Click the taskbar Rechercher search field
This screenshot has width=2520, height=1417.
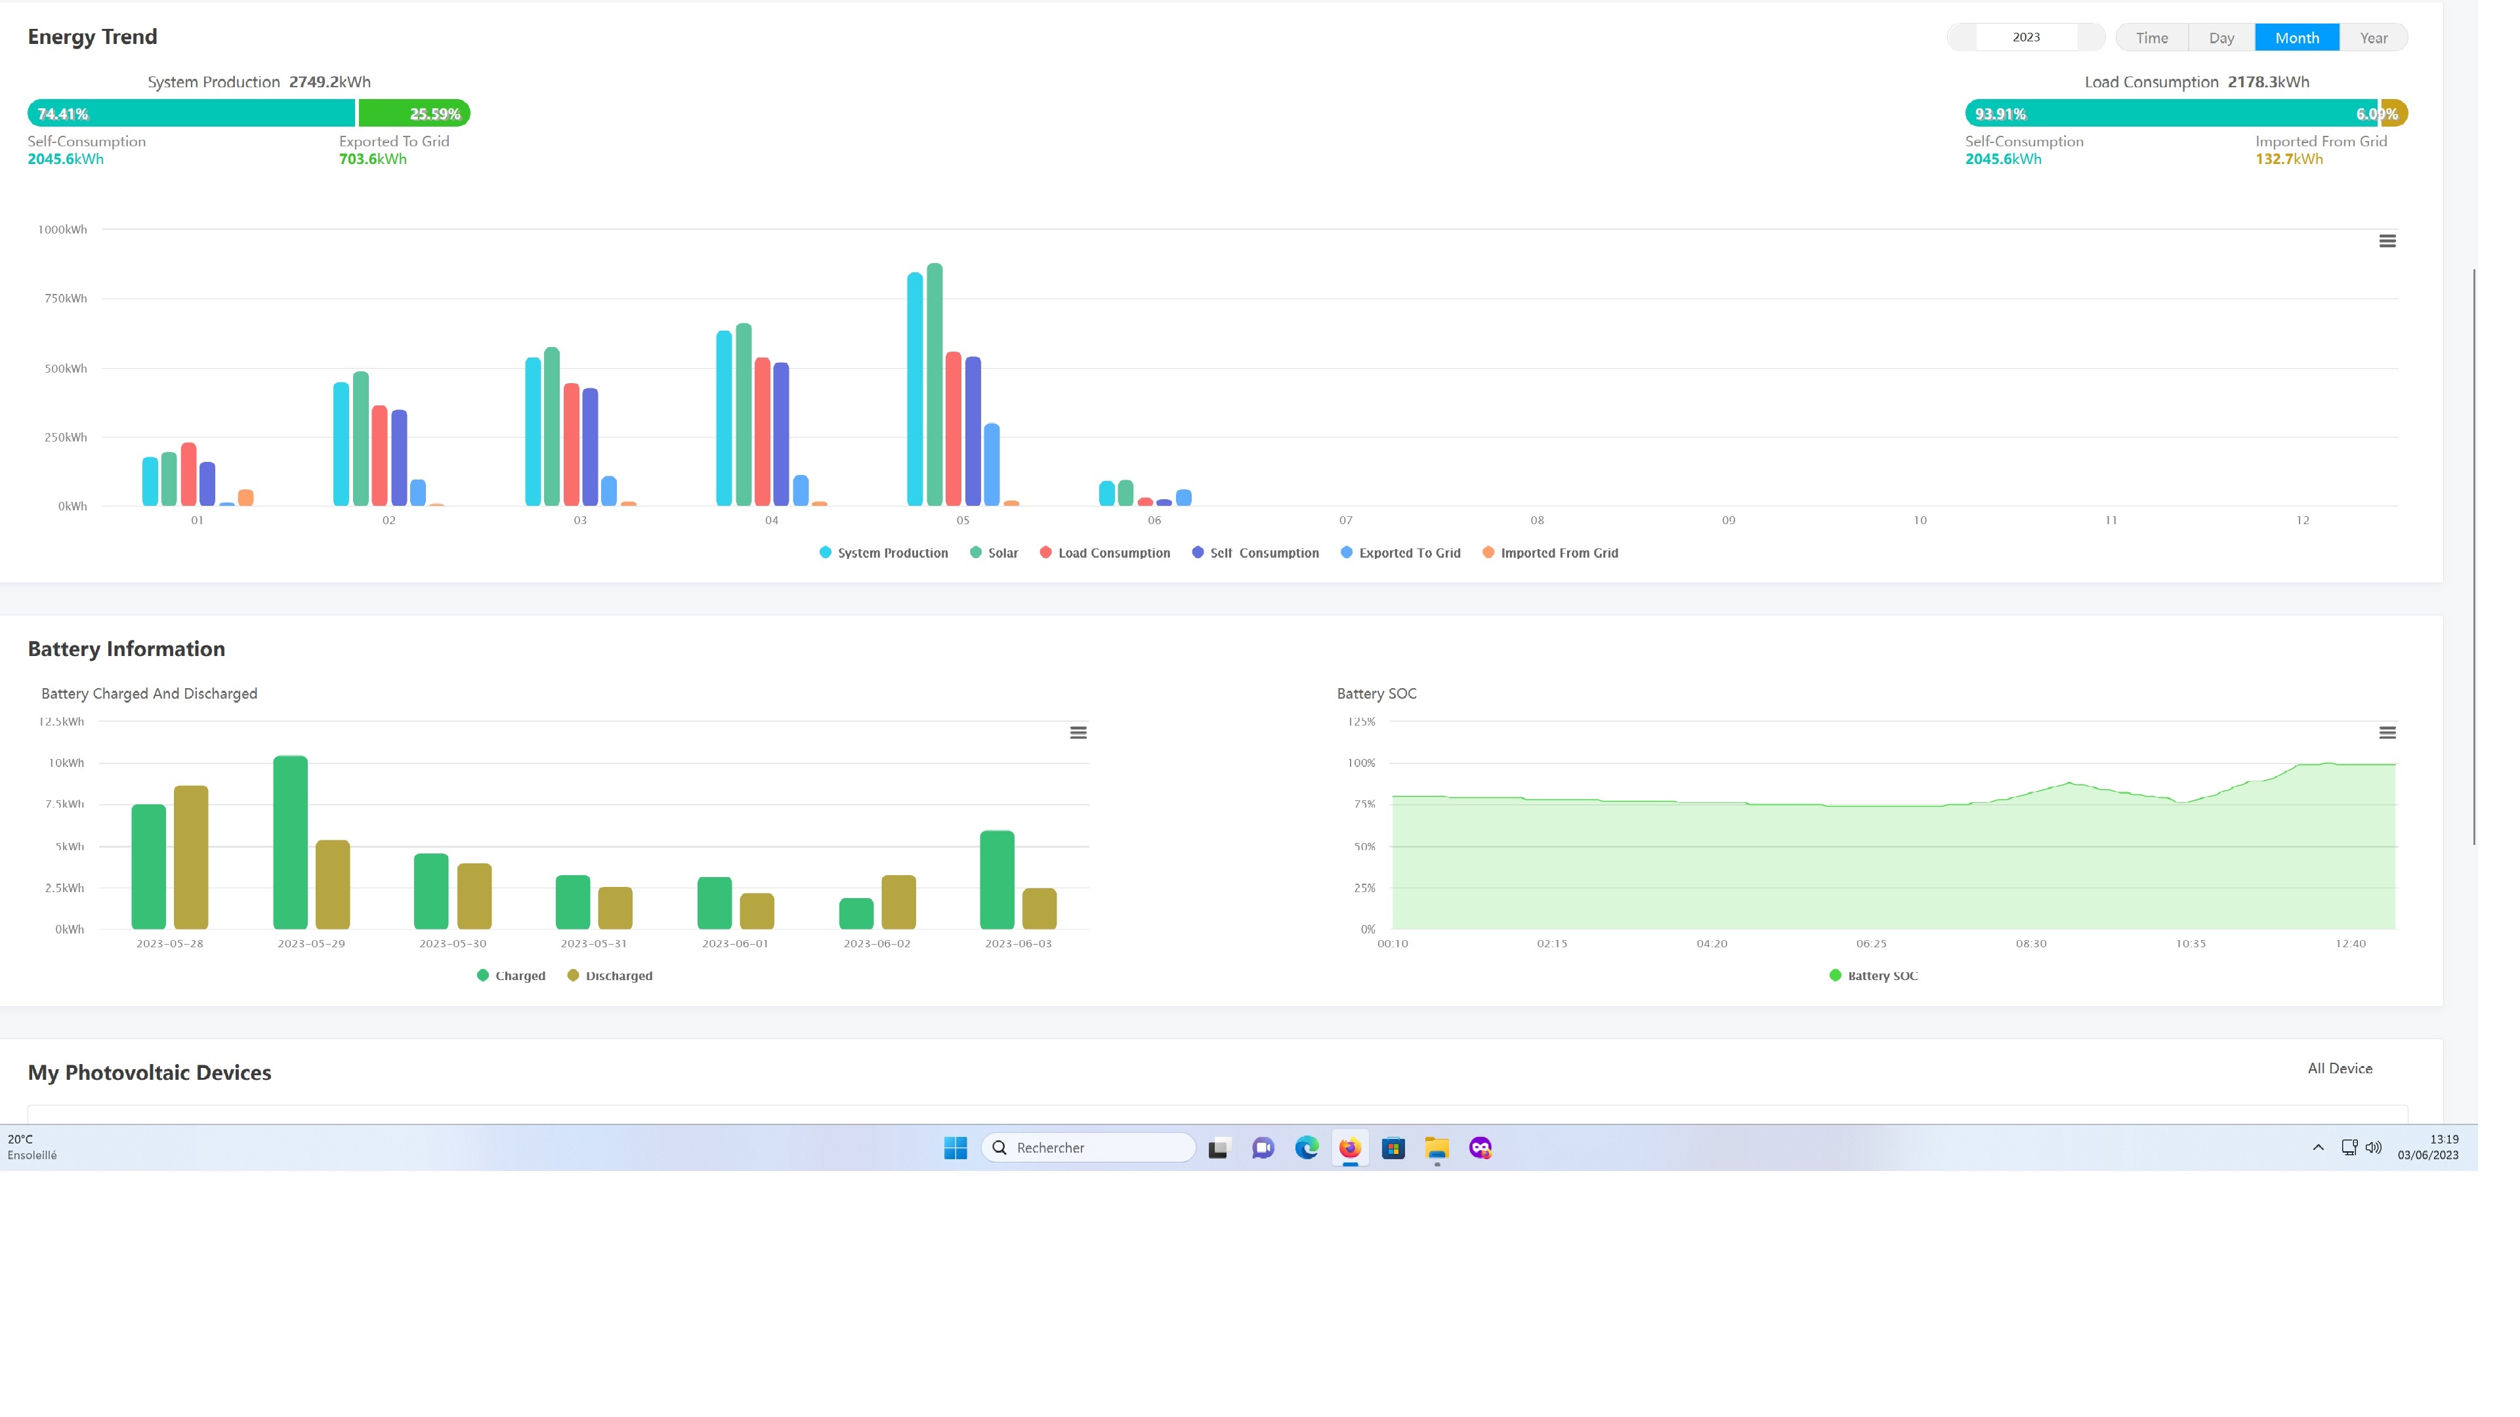pyautogui.click(x=1088, y=1147)
